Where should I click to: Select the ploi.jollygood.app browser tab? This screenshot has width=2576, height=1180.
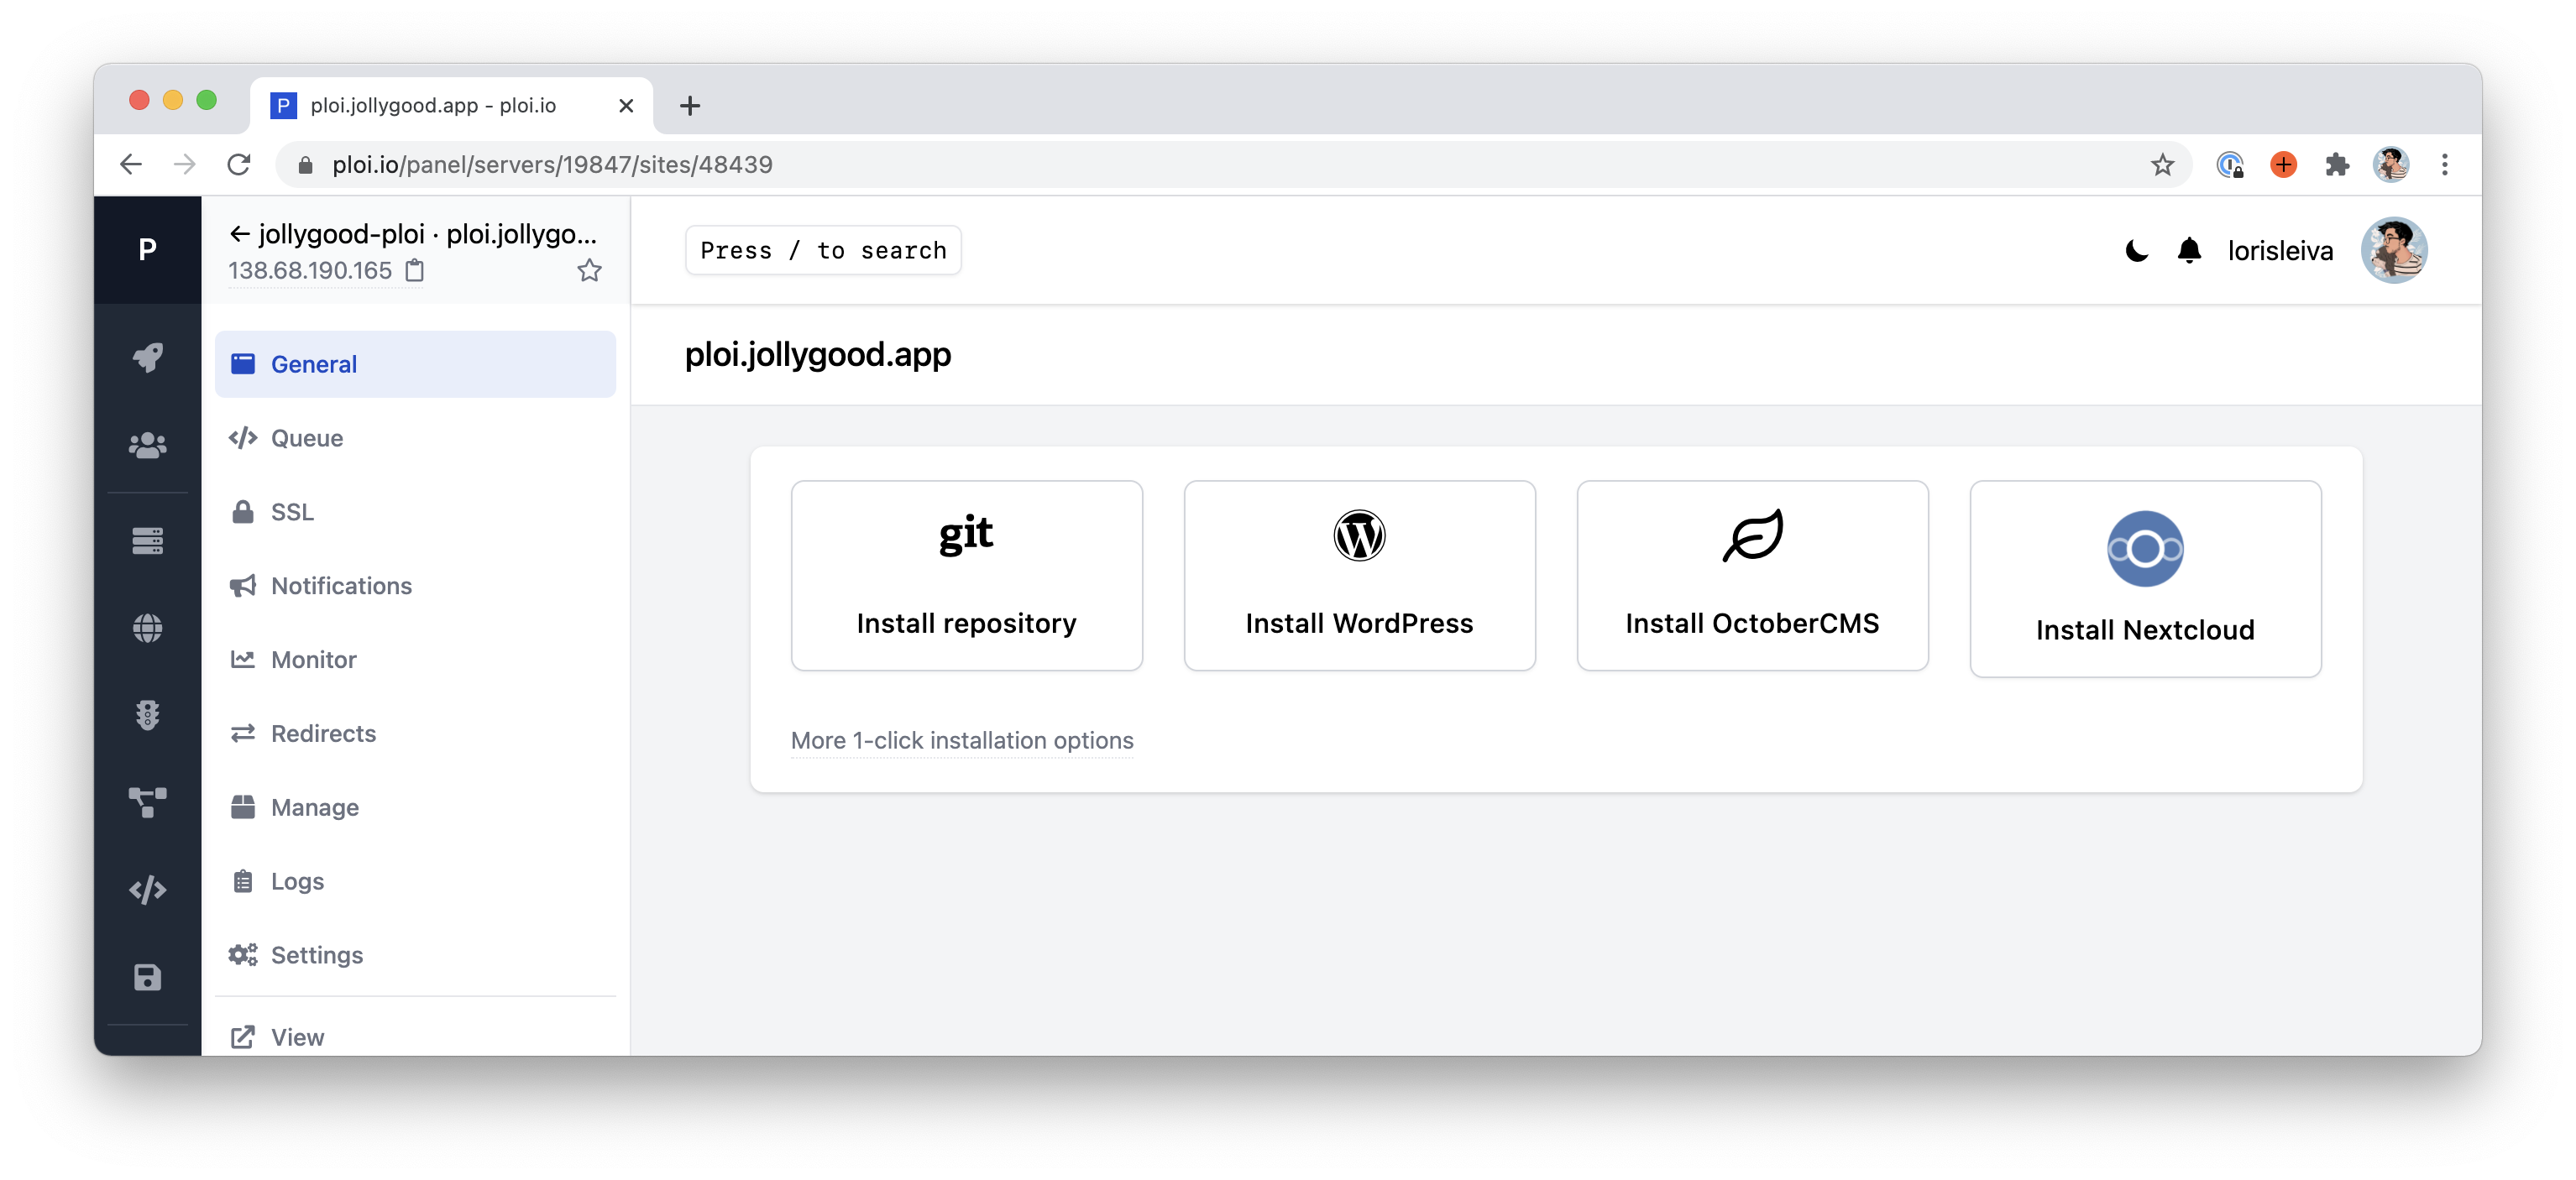(x=451, y=106)
